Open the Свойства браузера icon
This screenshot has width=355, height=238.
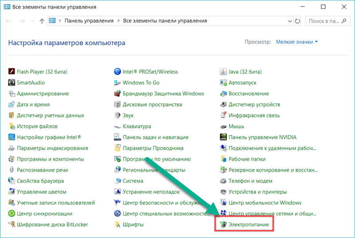(x=12, y=180)
